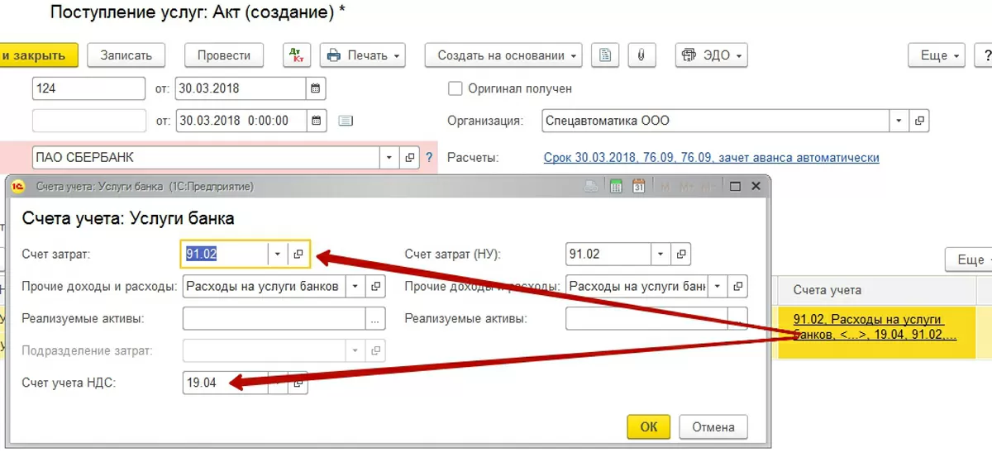Close the Счета учета dialog
Screen dimensions: 992x457
(x=756, y=187)
